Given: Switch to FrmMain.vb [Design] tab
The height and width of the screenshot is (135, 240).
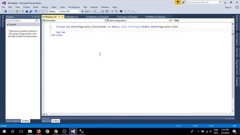Looking at the screenshot, I should [x=155, y=17].
